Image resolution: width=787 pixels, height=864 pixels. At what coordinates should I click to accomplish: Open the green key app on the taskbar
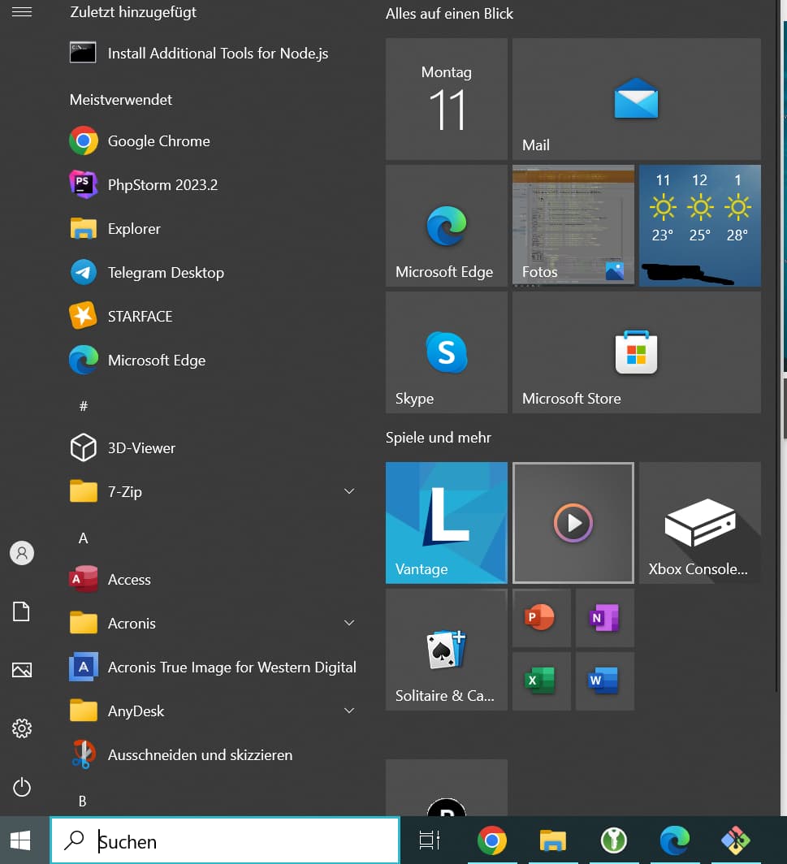(x=614, y=841)
